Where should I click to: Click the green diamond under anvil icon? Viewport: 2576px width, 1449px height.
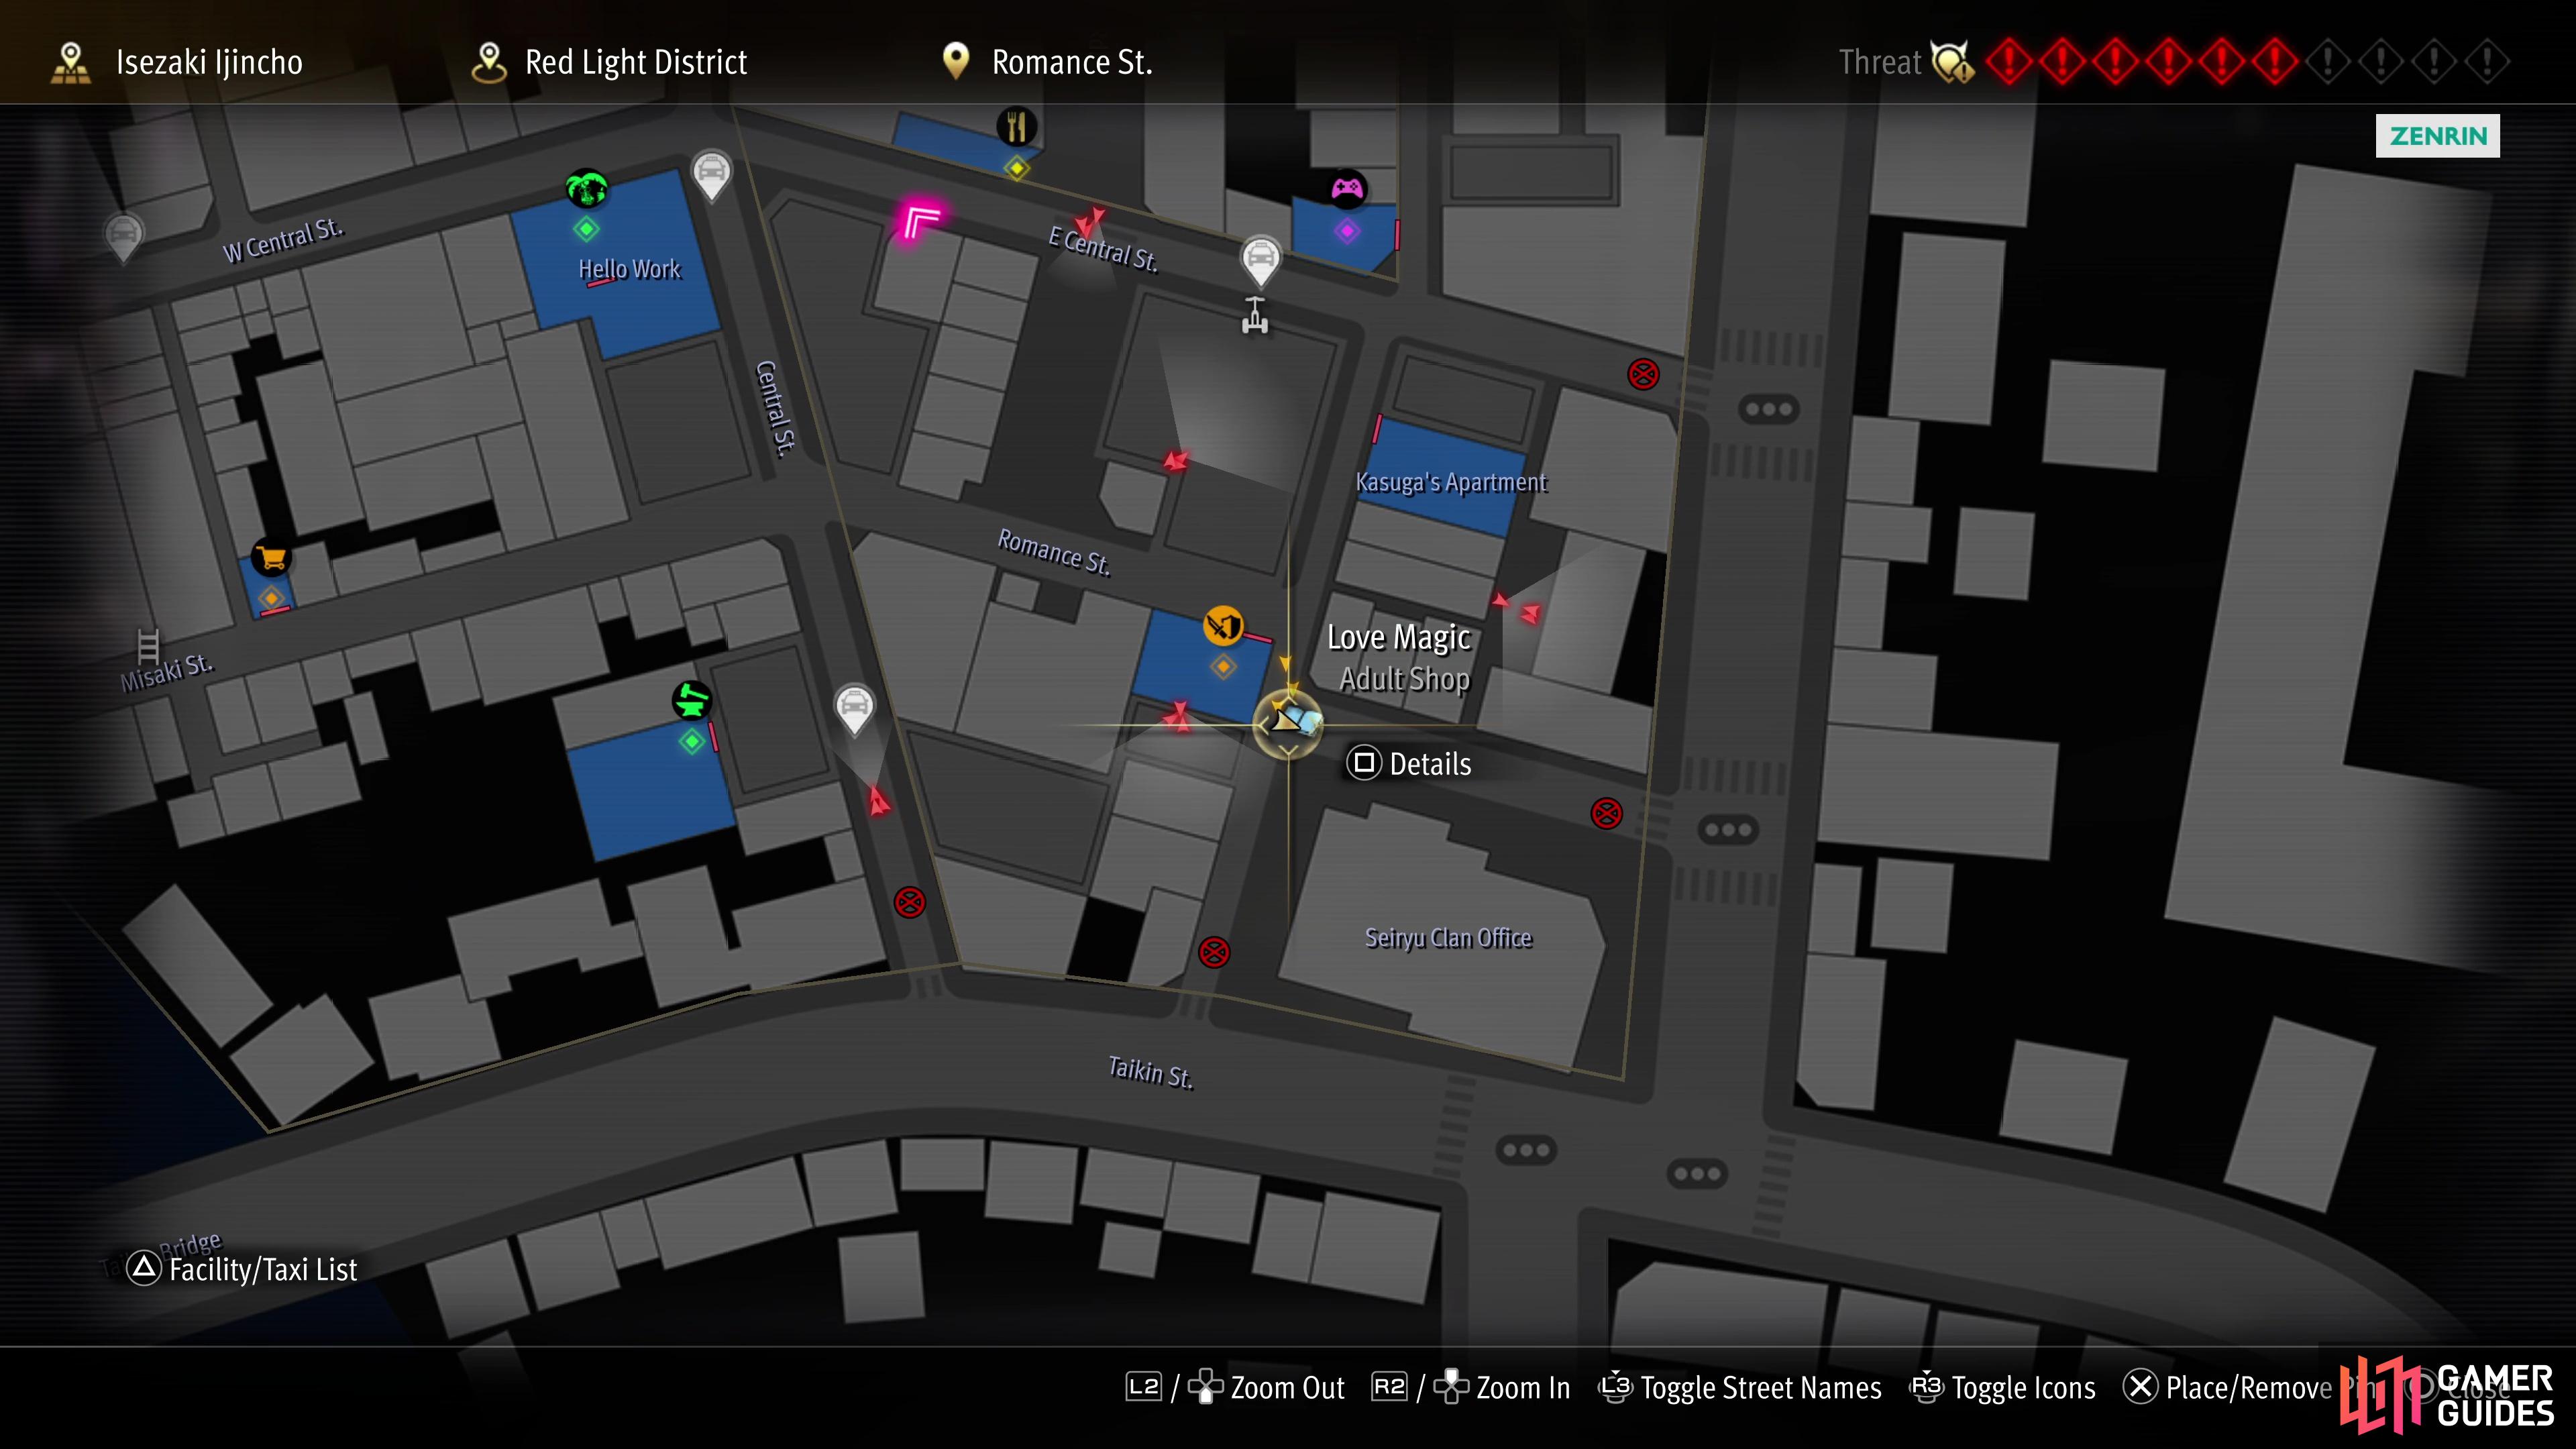pyautogui.click(x=691, y=742)
